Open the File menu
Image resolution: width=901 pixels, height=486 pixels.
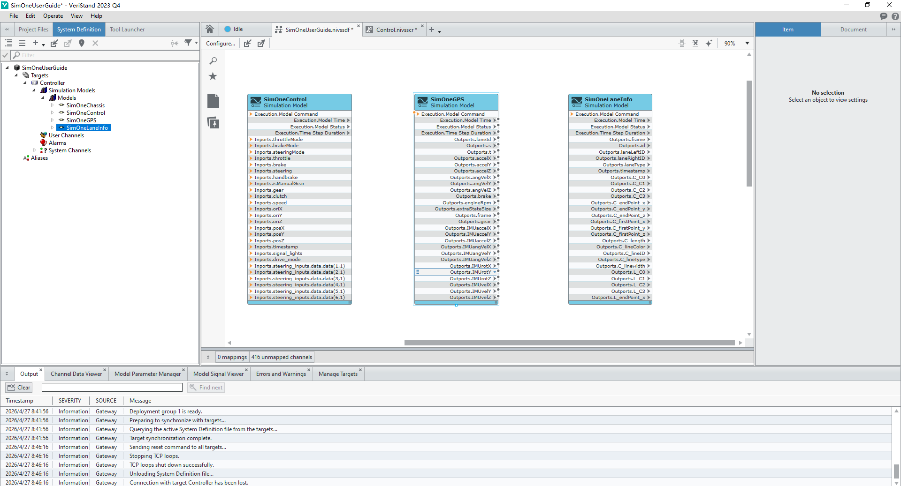click(x=14, y=16)
